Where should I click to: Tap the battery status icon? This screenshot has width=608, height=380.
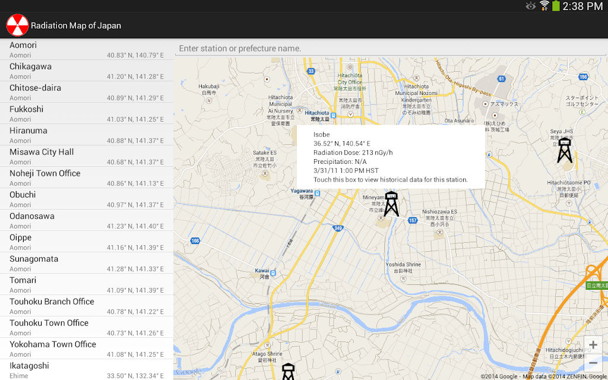click(x=556, y=6)
